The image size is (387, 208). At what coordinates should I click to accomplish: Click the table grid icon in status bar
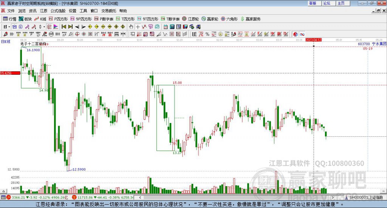point(3,197)
